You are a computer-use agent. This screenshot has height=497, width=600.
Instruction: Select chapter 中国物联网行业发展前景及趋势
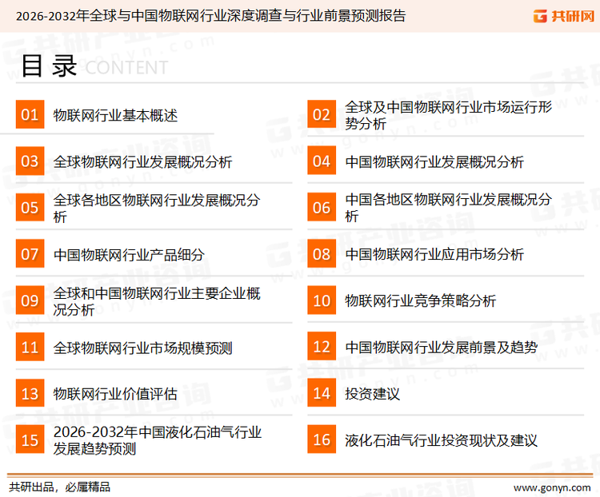click(x=441, y=347)
